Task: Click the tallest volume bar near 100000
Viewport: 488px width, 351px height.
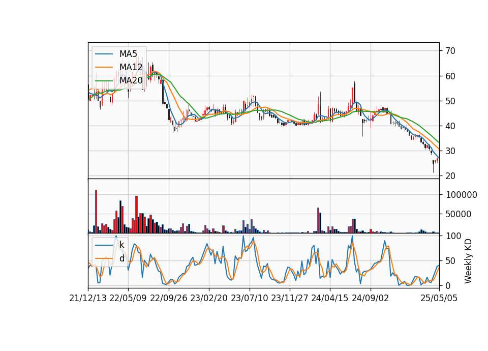Action: pyautogui.click(x=96, y=211)
